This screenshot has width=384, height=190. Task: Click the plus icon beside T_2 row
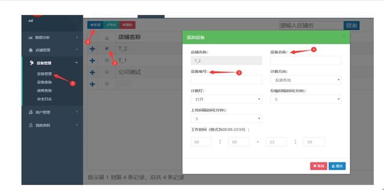point(92,49)
